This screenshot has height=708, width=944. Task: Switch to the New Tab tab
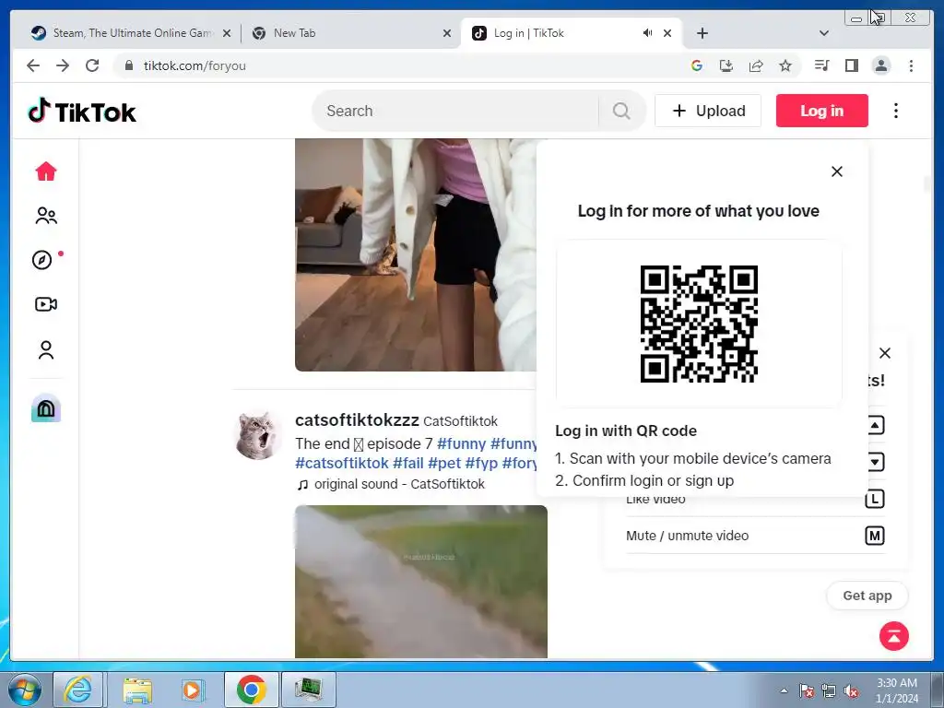[349, 33]
